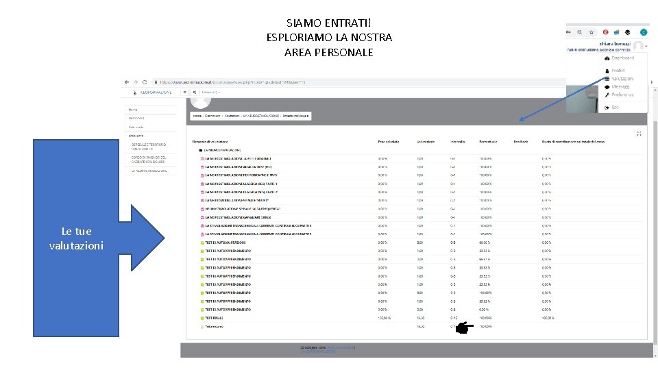The height and width of the screenshot is (370, 658).
Task: Click the blue-orange extension icon after Pinterest
Action: coord(616,32)
